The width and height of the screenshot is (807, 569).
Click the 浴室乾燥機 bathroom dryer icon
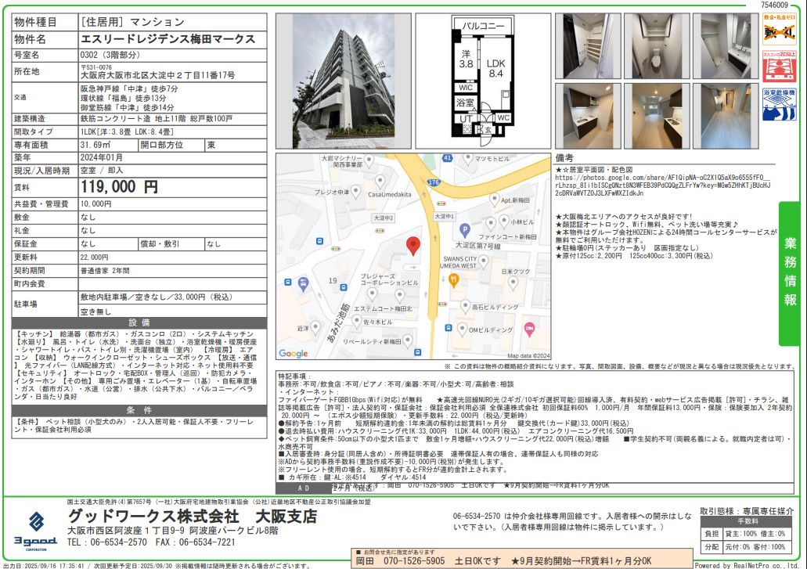(x=780, y=103)
